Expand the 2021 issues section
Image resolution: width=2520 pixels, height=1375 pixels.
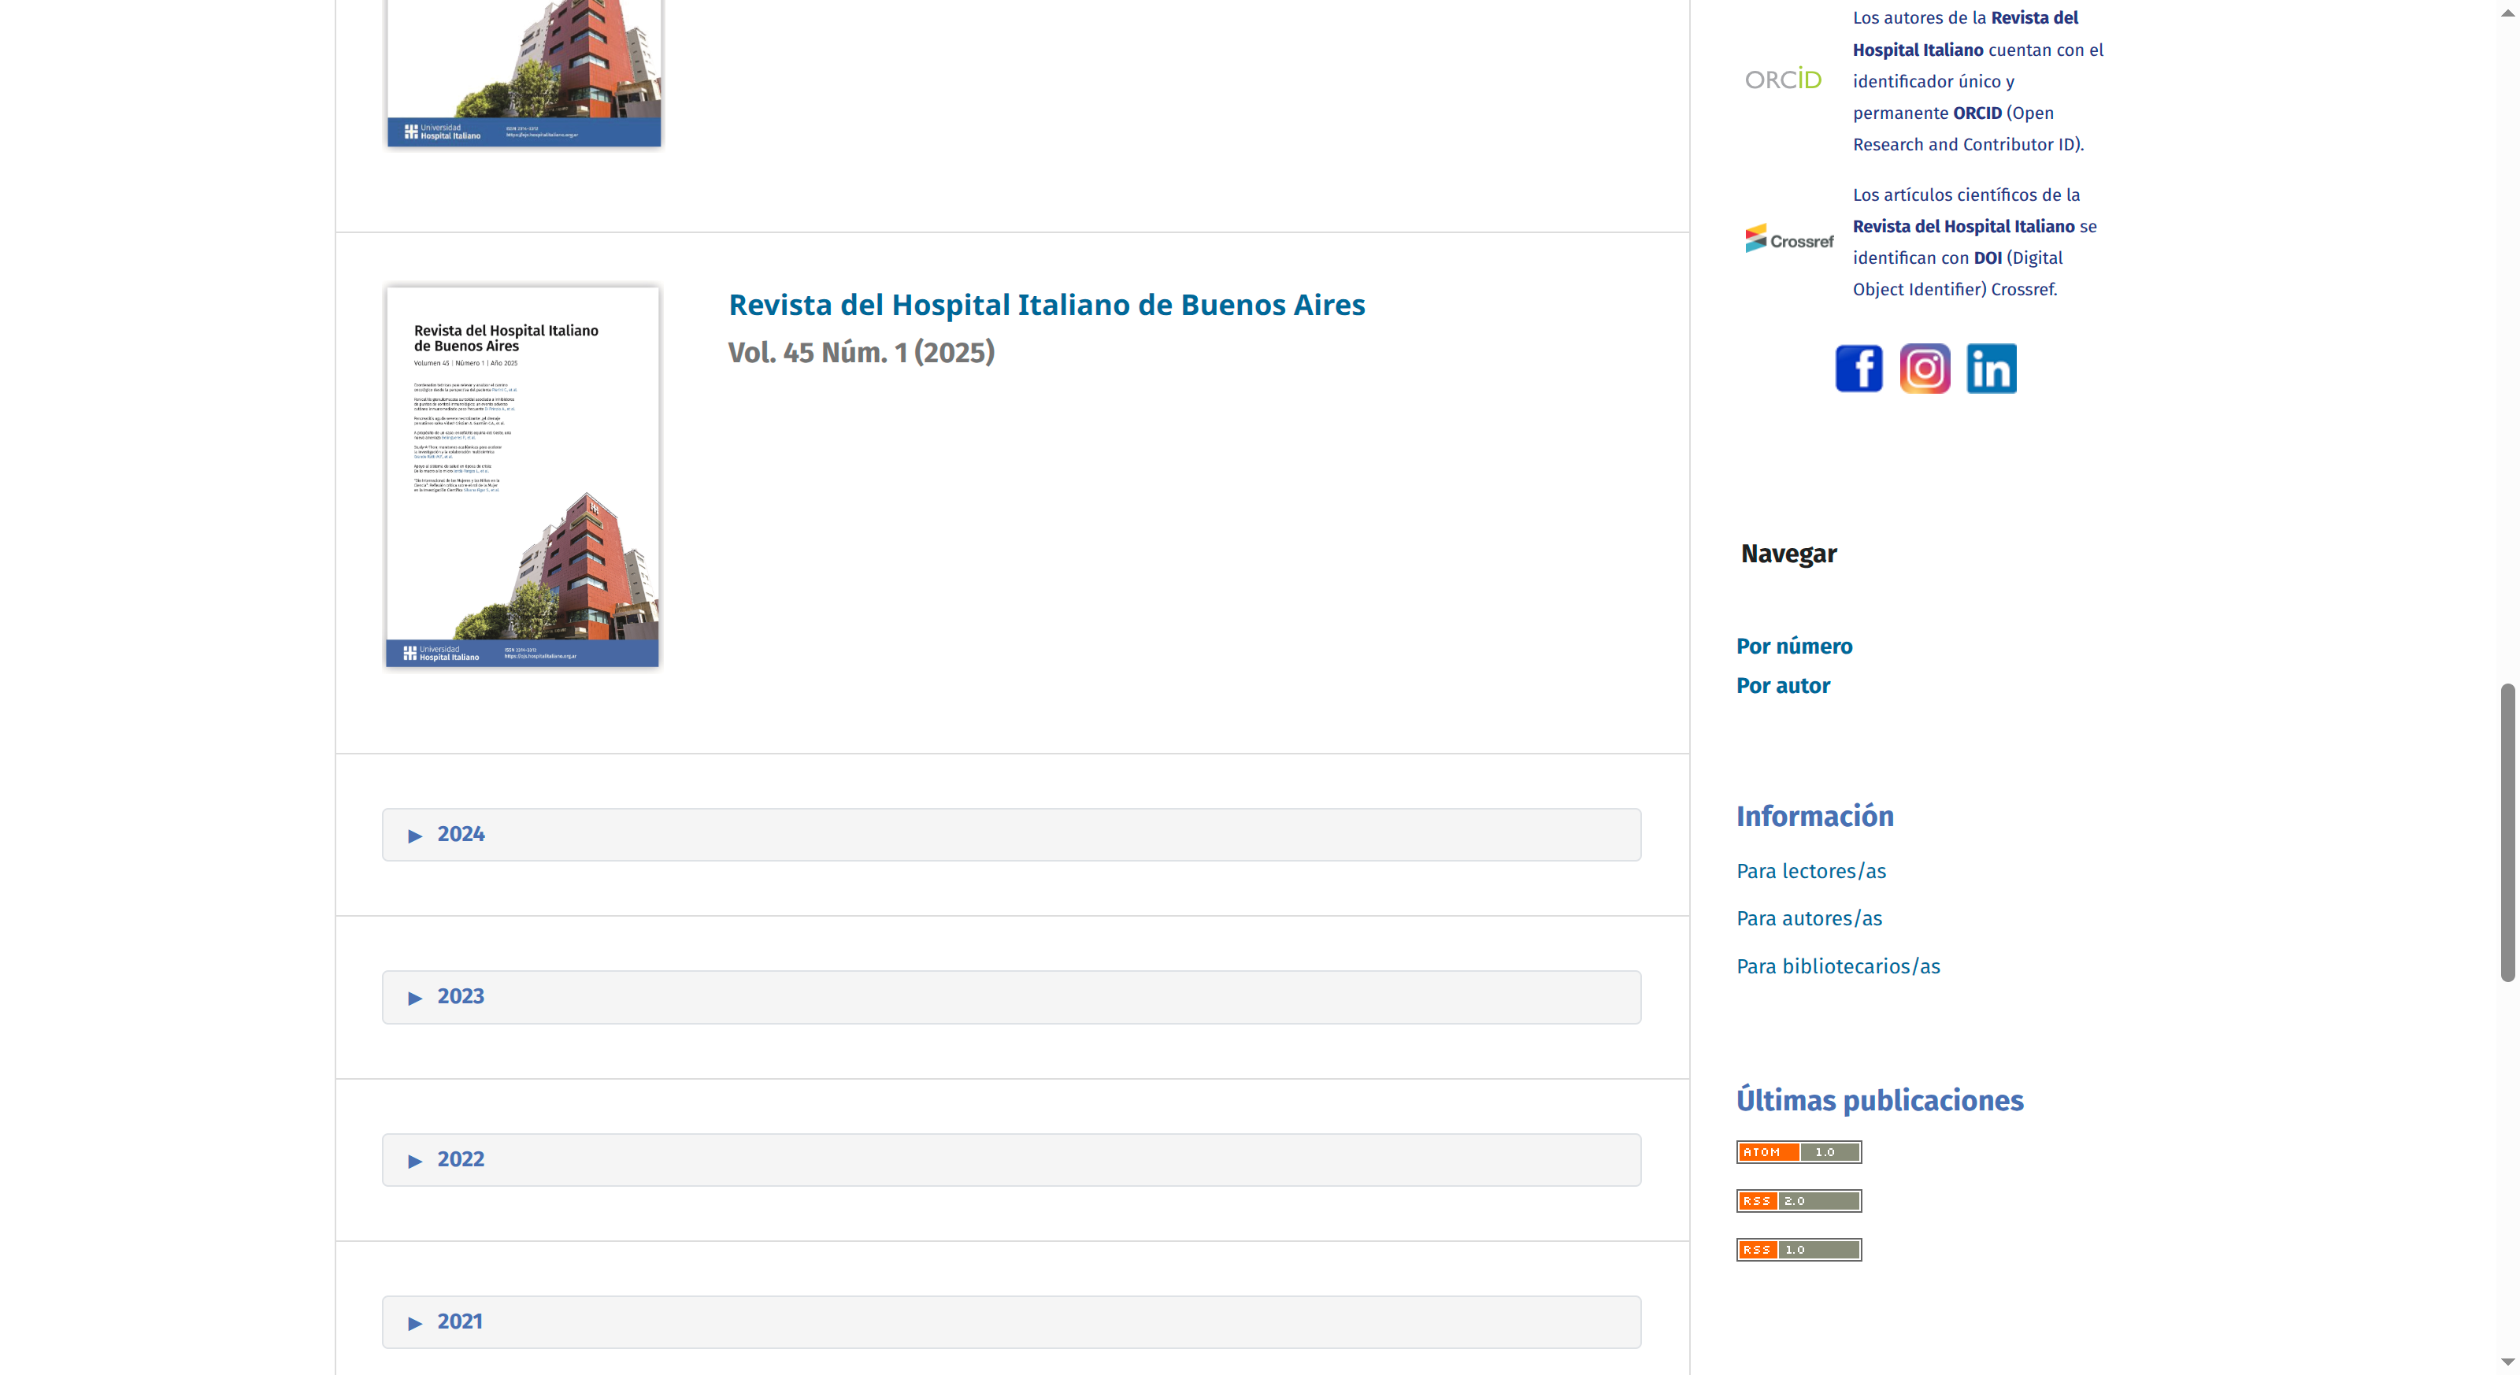pos(1011,1322)
